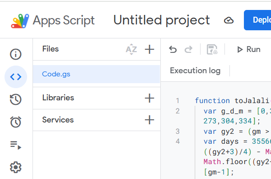The image size is (271, 179).
Task: Click the Apps Script logo
Action: [20, 21]
